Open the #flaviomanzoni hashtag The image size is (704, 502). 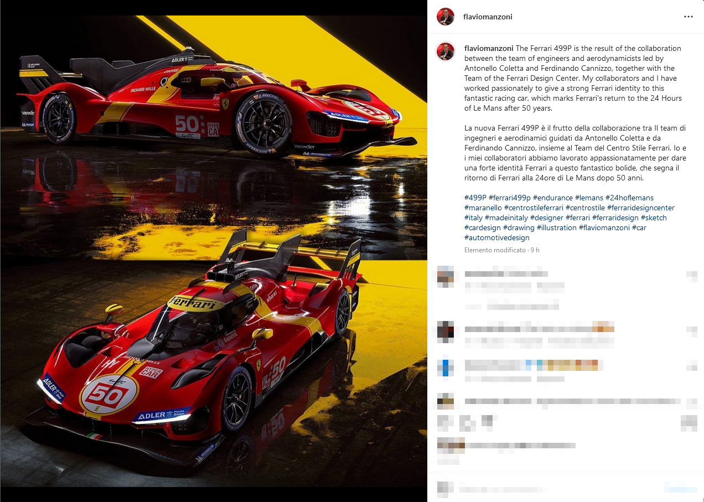pos(604,227)
